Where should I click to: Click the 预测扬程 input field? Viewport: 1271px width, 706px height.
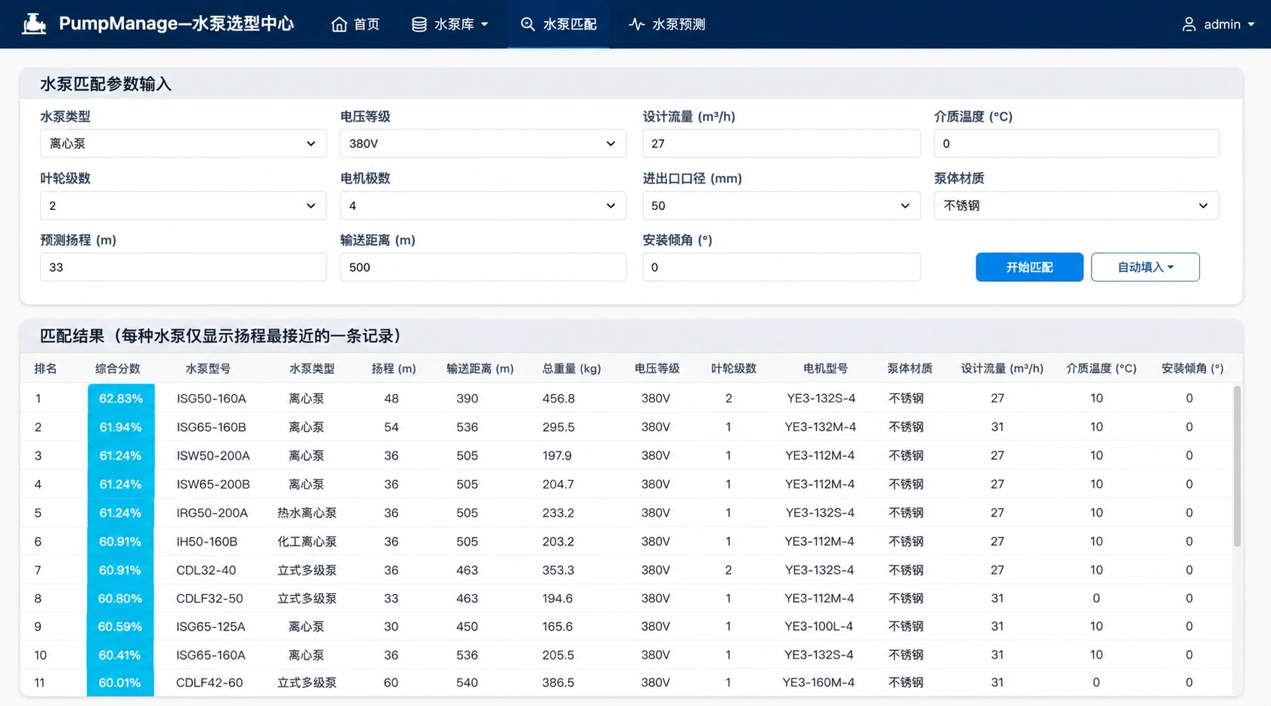click(183, 267)
